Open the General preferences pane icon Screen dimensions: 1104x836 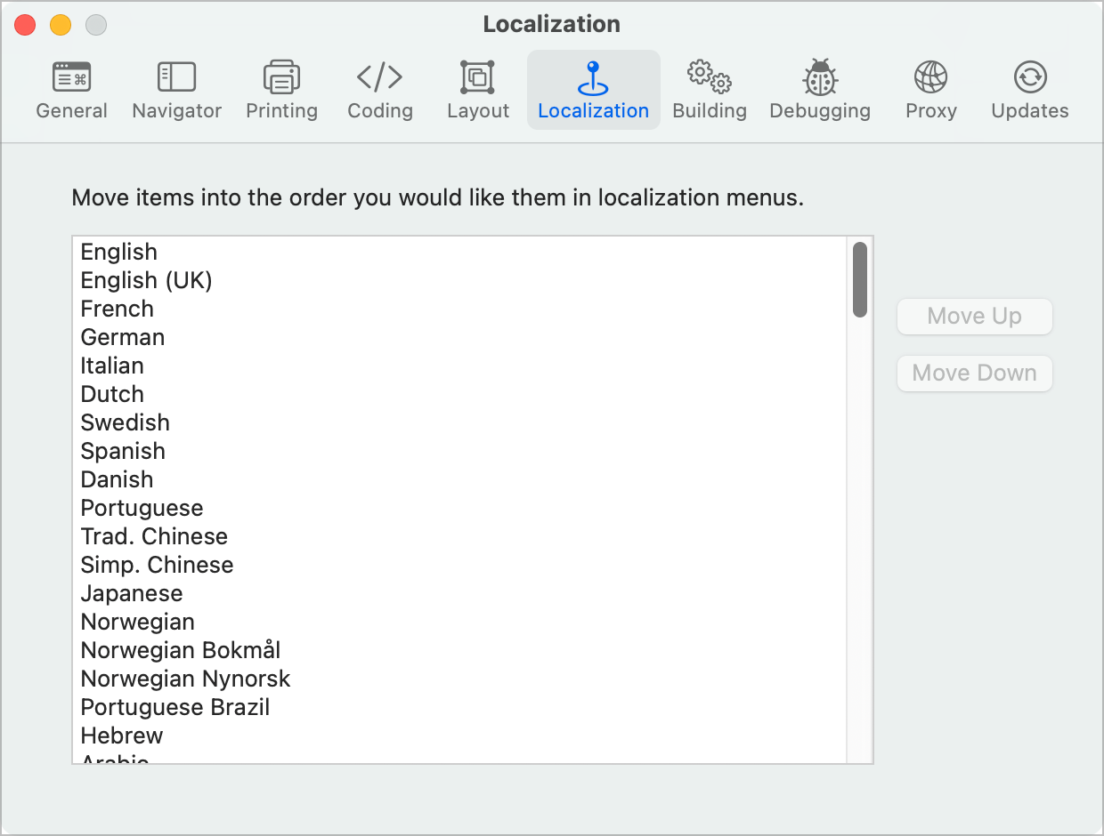pos(71,78)
